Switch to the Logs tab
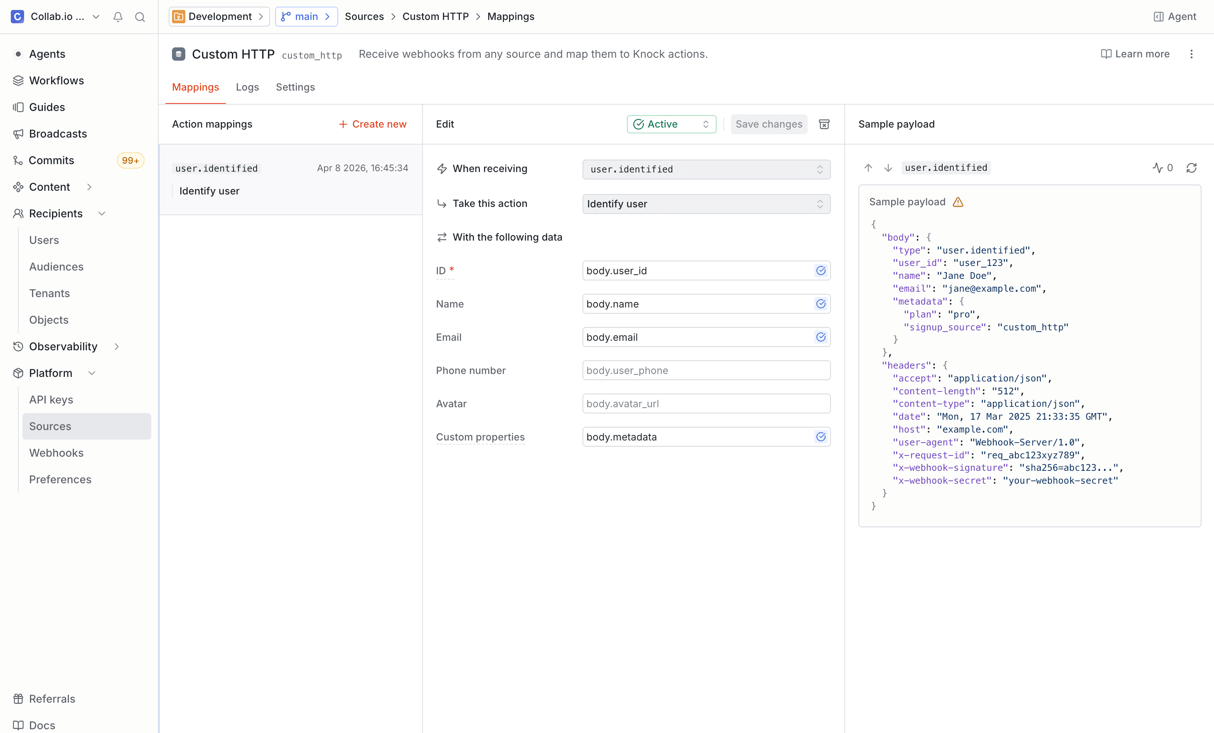 (x=247, y=87)
